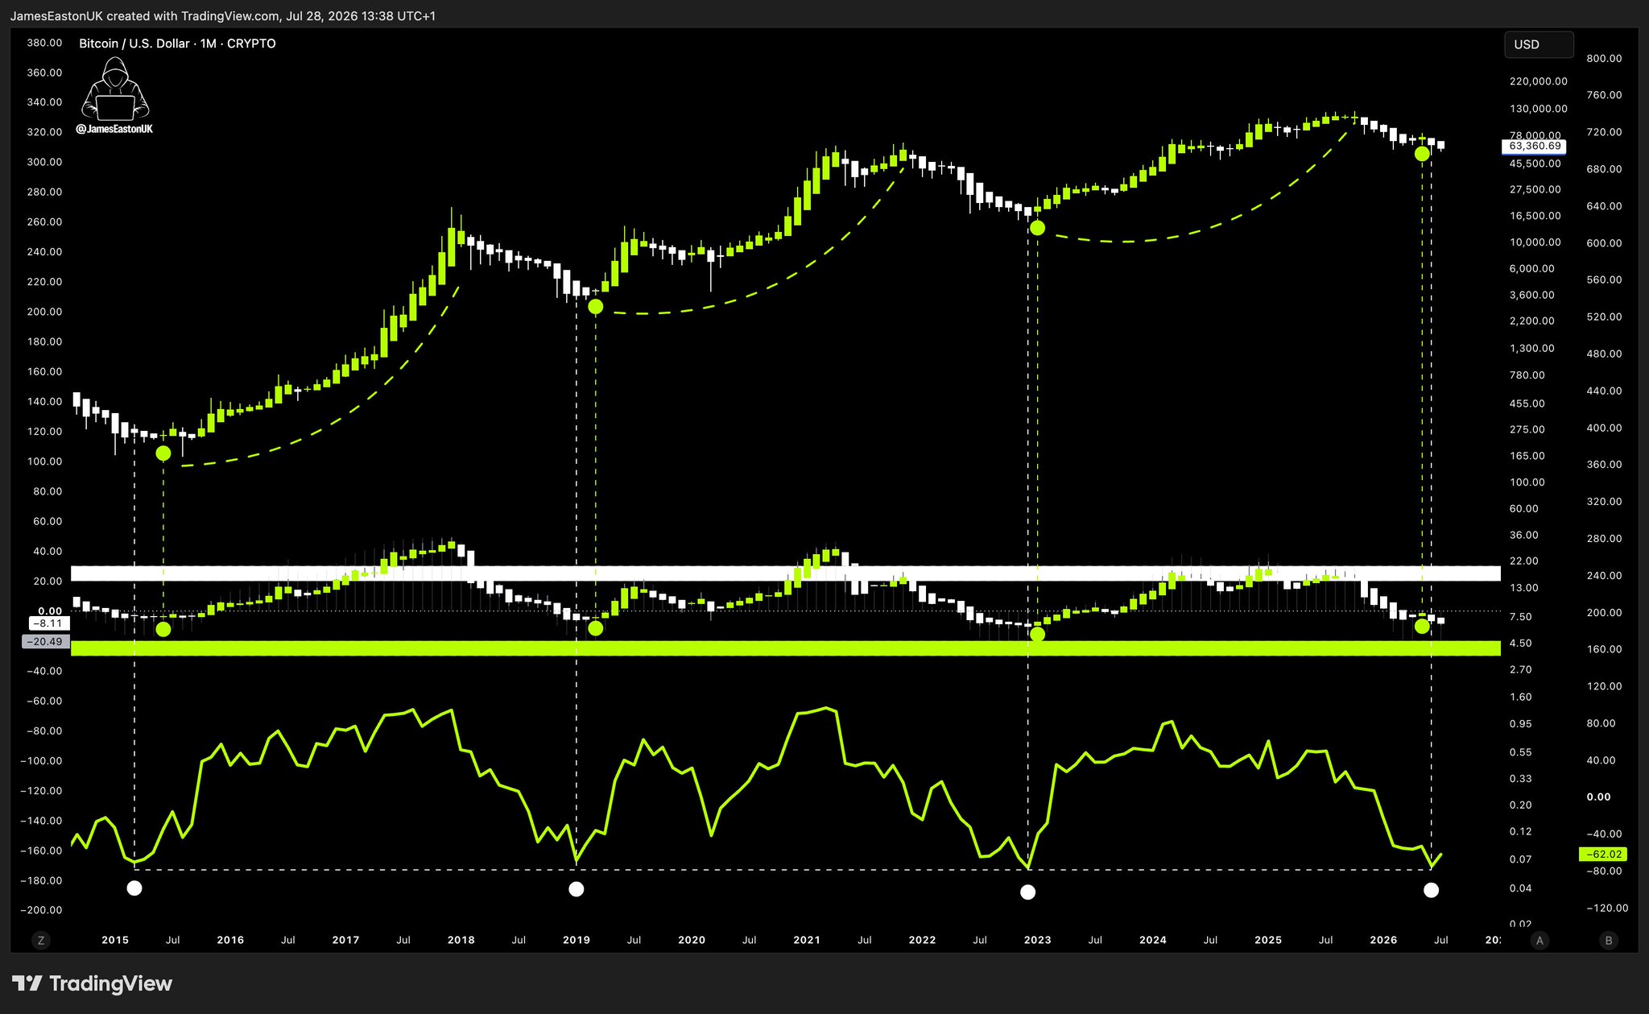
Task: Click the A auto-scale button
Action: (x=1539, y=940)
